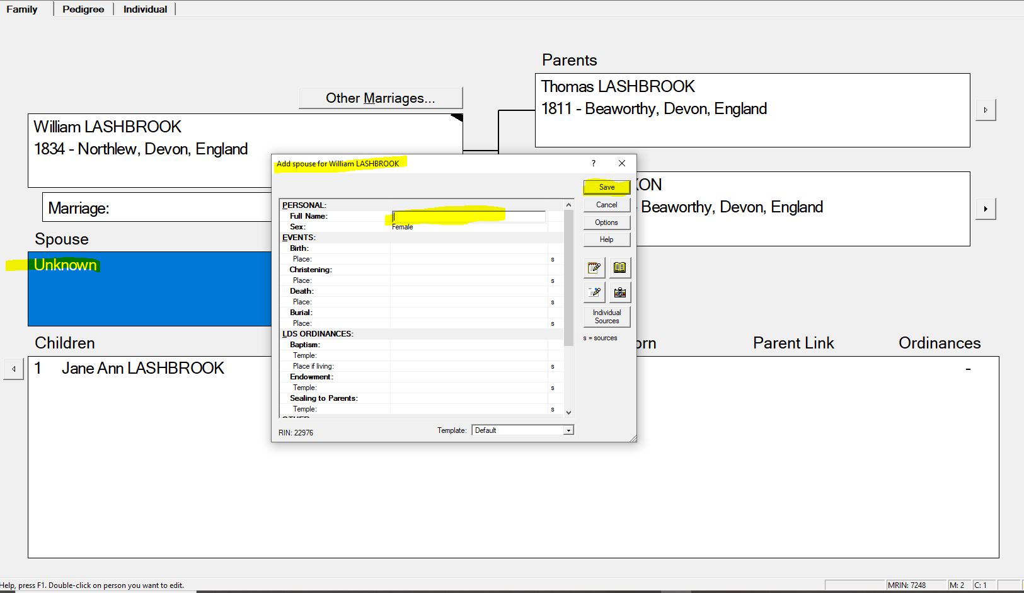The width and height of the screenshot is (1024, 593).
Task: Click the Sealing to Parents date field
Action: tap(469, 398)
